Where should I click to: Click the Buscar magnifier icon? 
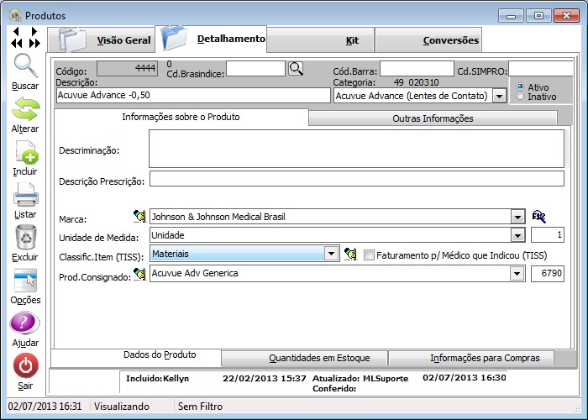pos(25,67)
